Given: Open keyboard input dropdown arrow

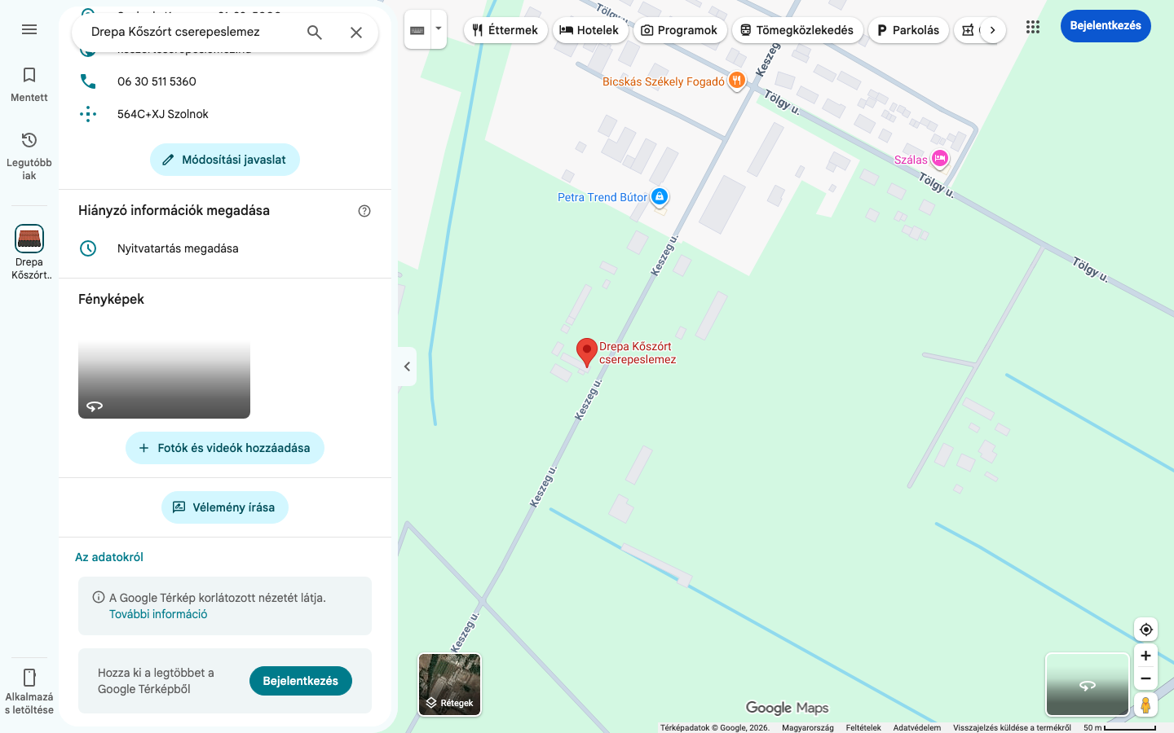Looking at the screenshot, I should pos(439,29).
